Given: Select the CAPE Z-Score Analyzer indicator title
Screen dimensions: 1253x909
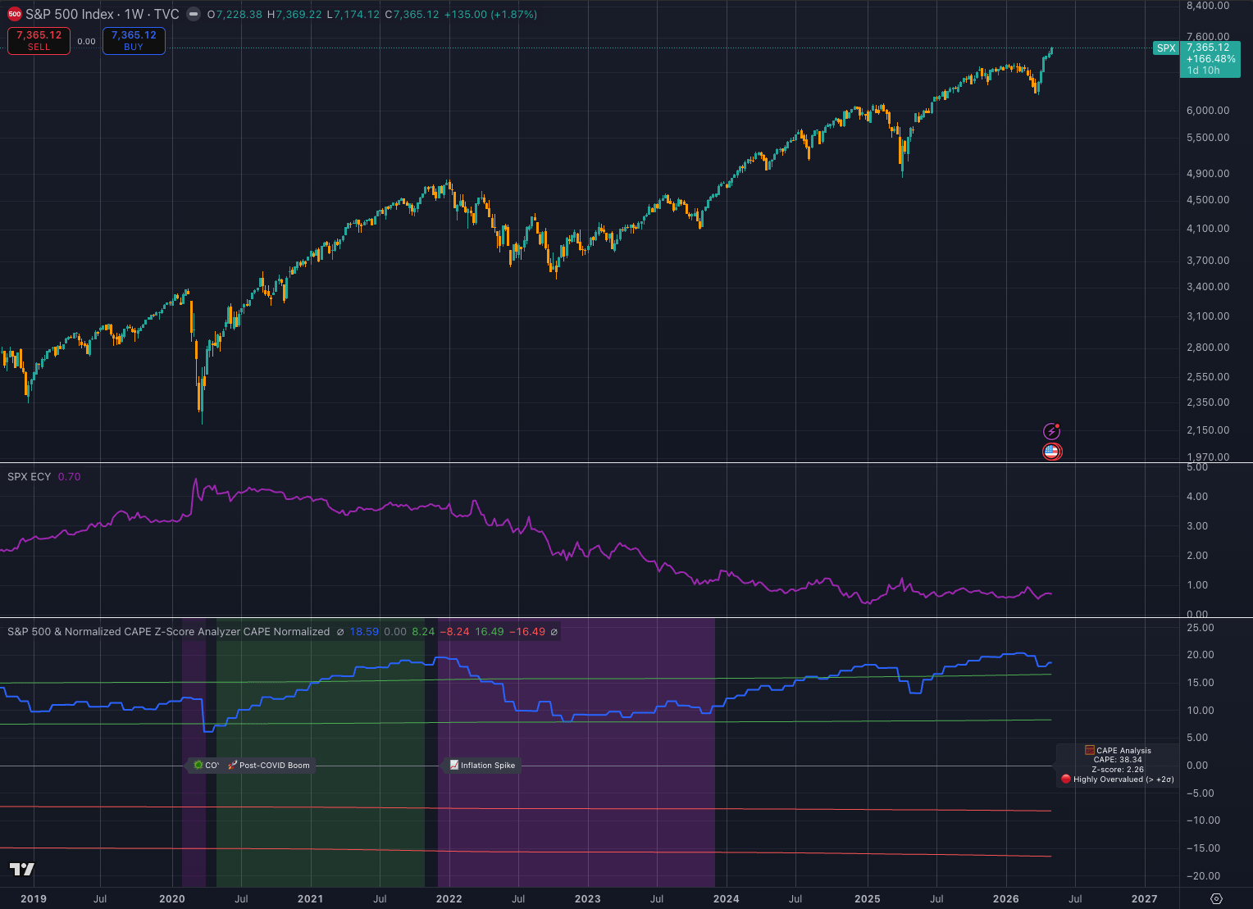Looking at the screenshot, I should point(168,632).
